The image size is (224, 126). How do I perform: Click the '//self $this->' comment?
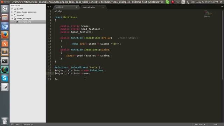(128, 38)
